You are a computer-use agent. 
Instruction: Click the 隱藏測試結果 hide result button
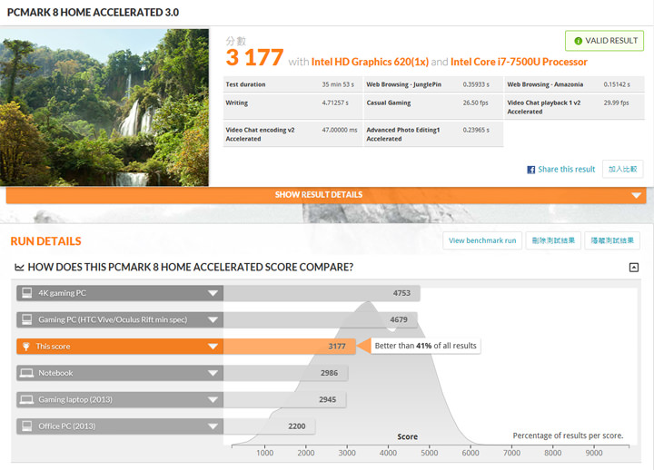[613, 240]
